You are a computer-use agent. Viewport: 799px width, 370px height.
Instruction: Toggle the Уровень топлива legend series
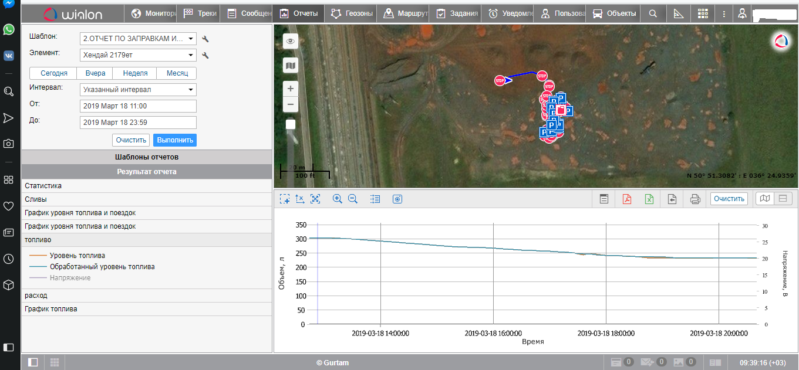[77, 256]
